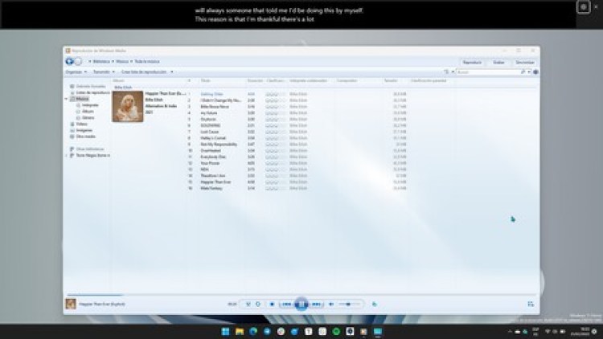The image size is (603, 339).
Task: Pause playback with the round center button
Action: (301, 304)
